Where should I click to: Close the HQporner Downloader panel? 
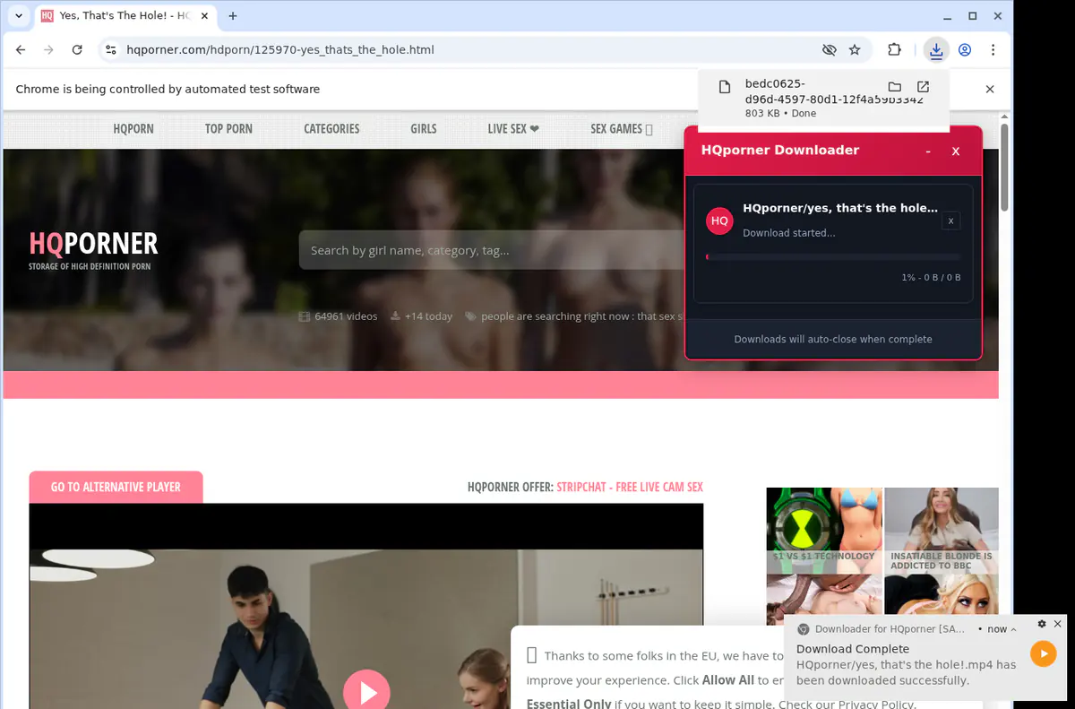coord(956,151)
